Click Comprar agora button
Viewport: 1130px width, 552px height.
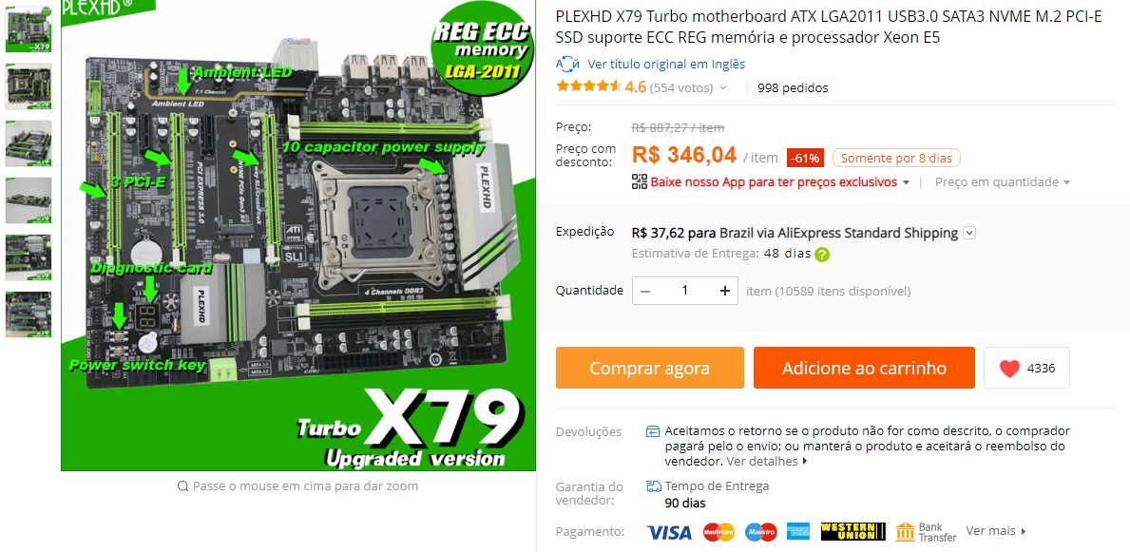point(649,369)
